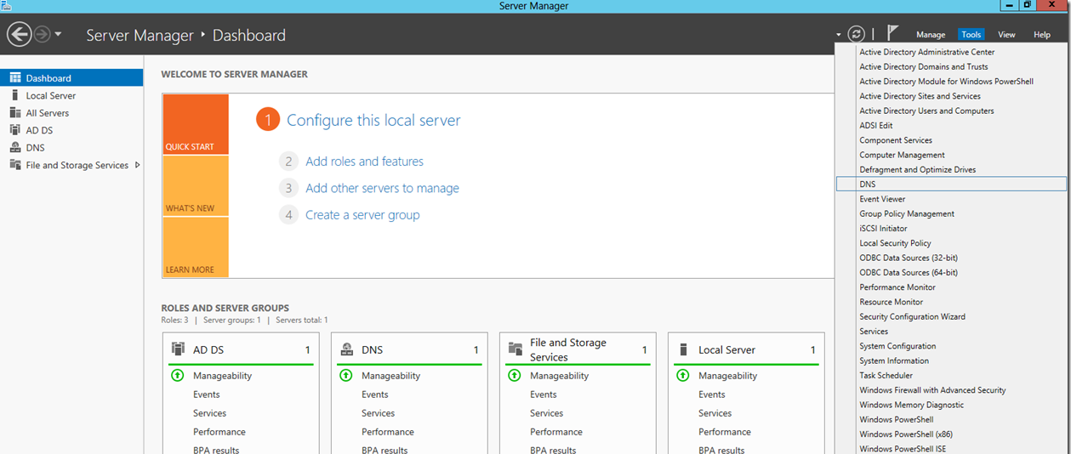This screenshot has height=454, width=1071.
Task: Choose DNS from the Tools menu
Action: [951, 184]
